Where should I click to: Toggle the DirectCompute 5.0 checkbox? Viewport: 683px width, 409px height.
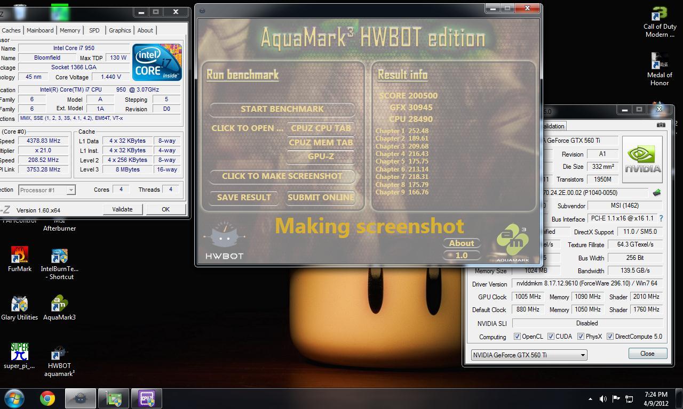(x=610, y=337)
